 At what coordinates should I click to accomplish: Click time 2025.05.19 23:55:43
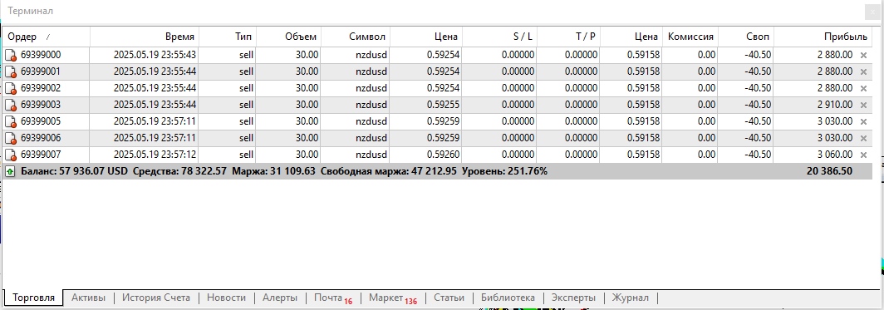pyautogui.click(x=155, y=55)
